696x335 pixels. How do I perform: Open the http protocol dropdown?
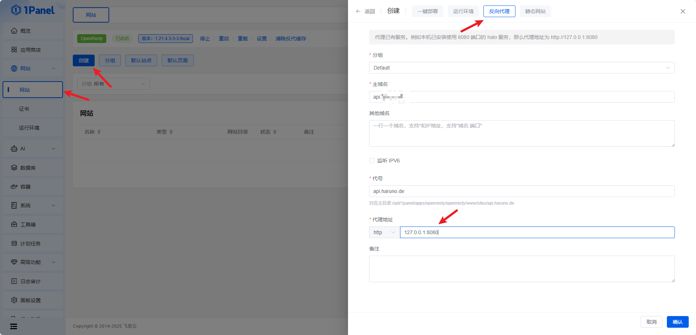(384, 232)
